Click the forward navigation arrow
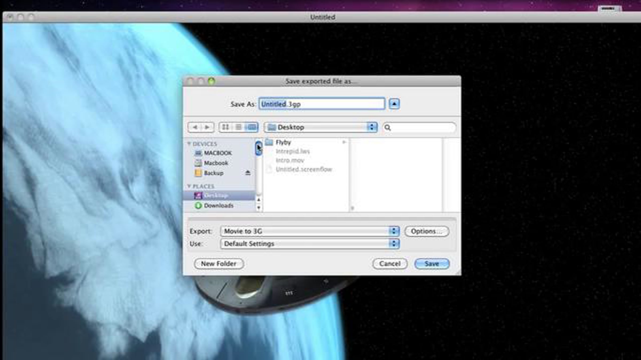Image resolution: width=641 pixels, height=360 pixels. [x=207, y=127]
